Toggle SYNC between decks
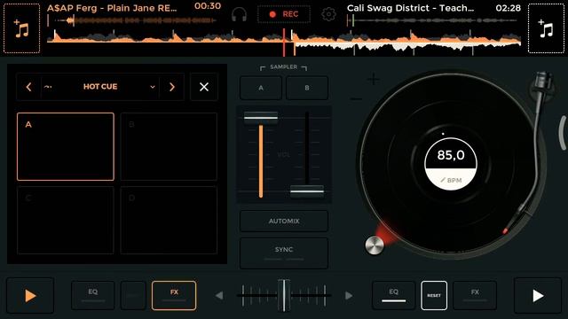This screenshot has height=319, width=568. [284, 253]
